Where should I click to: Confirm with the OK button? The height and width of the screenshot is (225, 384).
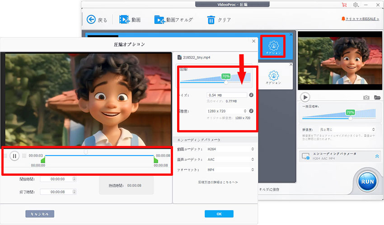pyautogui.click(x=219, y=214)
